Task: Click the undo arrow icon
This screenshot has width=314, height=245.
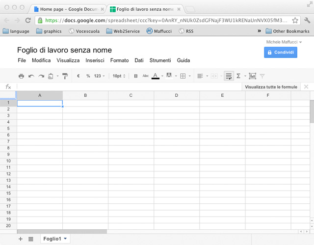Action: (31, 76)
